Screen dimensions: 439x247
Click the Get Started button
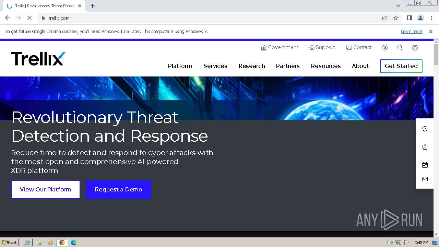401,66
